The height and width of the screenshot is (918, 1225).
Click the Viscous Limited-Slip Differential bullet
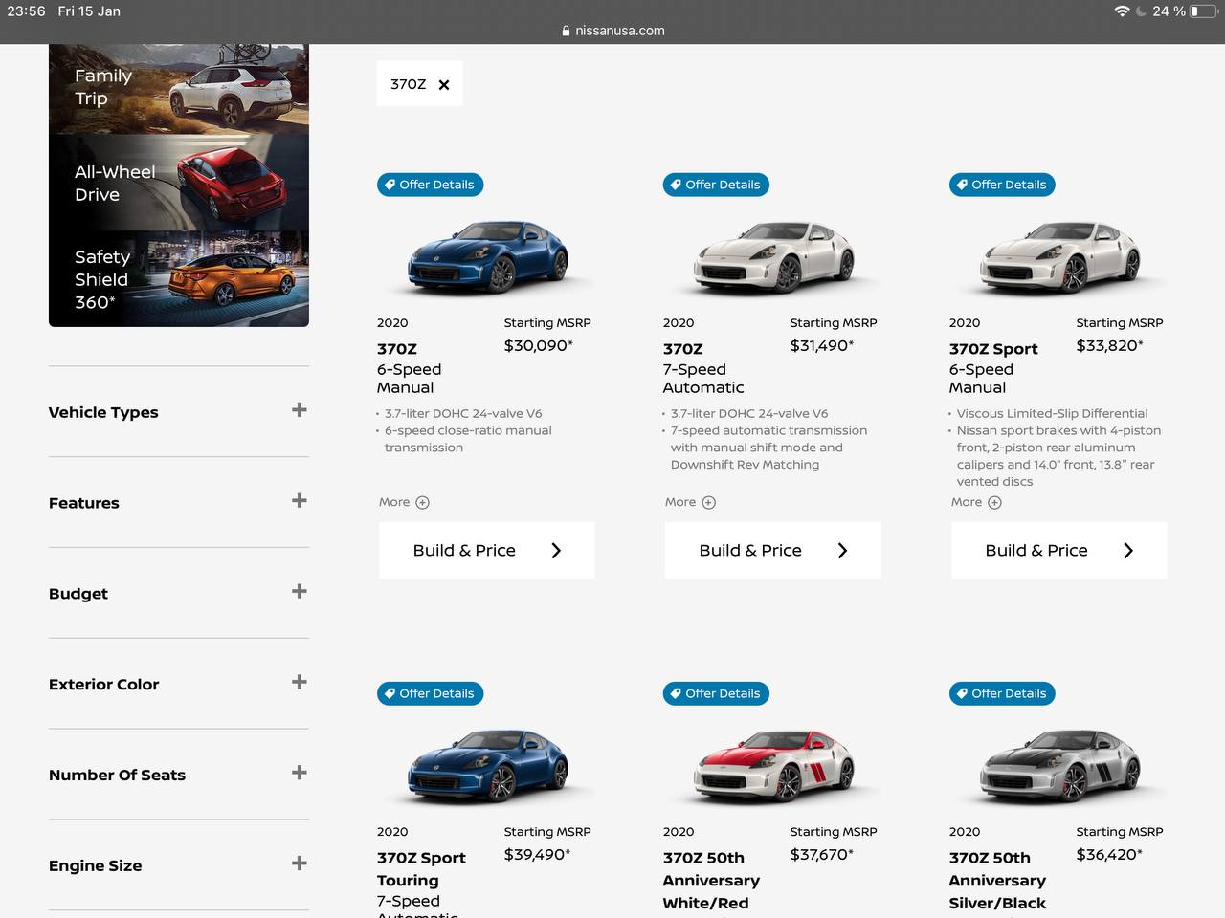1052,413
